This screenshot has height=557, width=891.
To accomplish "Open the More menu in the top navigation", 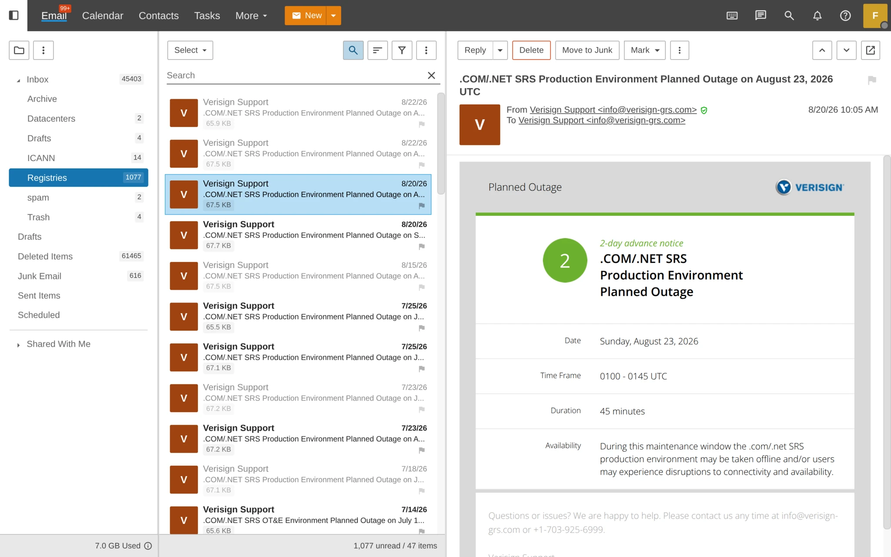I will pyautogui.click(x=251, y=16).
